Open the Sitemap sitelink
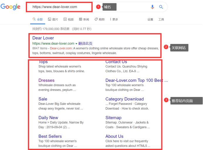This screenshot has height=150, width=203. pyautogui.click(x=114, y=118)
